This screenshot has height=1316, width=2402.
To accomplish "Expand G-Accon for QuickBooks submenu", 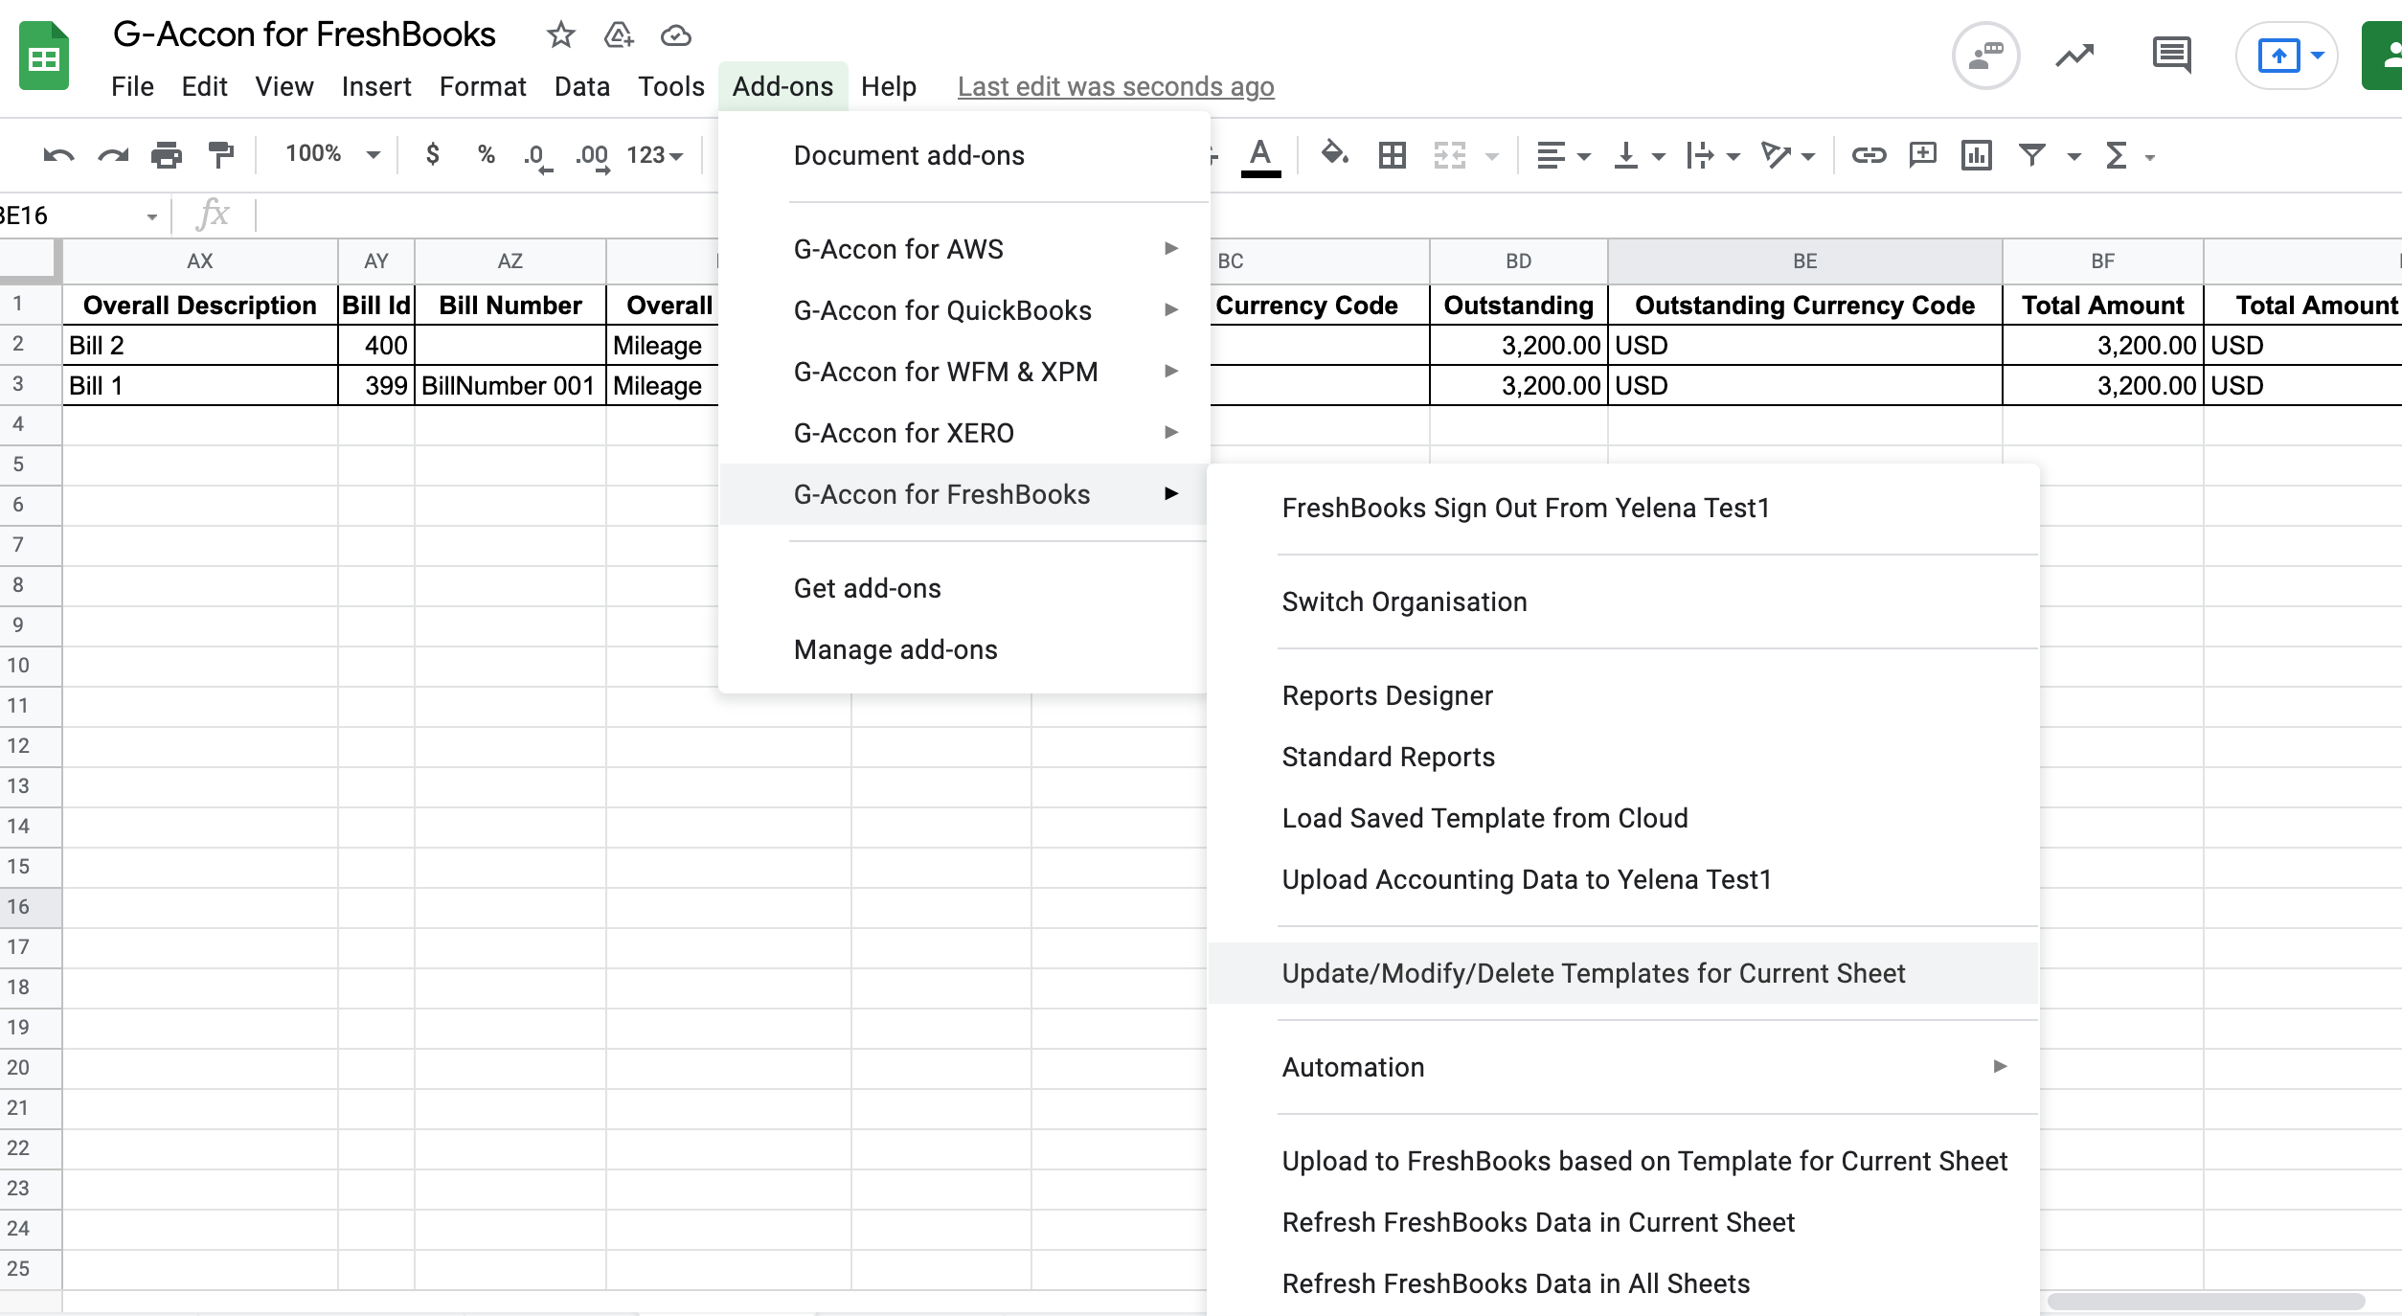I will 963,310.
